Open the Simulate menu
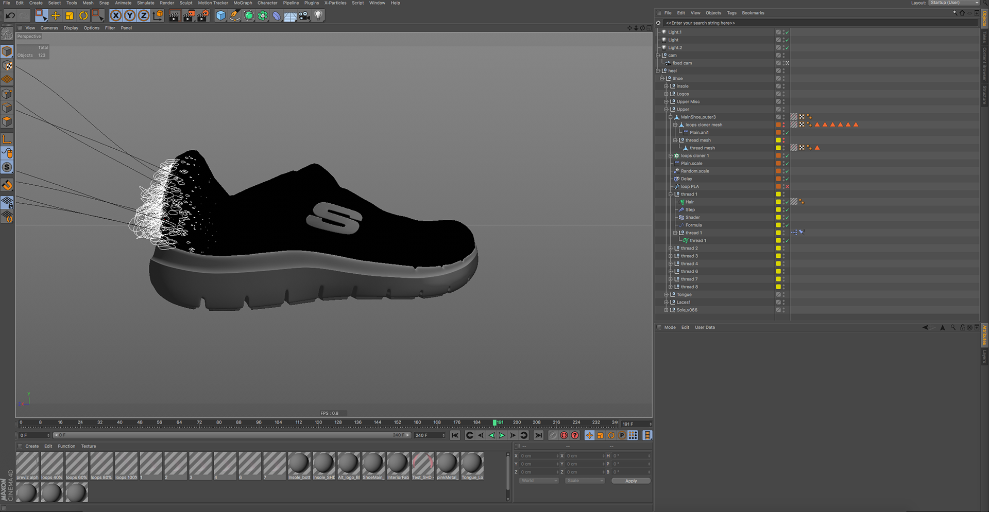Screen dimensions: 989x512 (146, 3)
